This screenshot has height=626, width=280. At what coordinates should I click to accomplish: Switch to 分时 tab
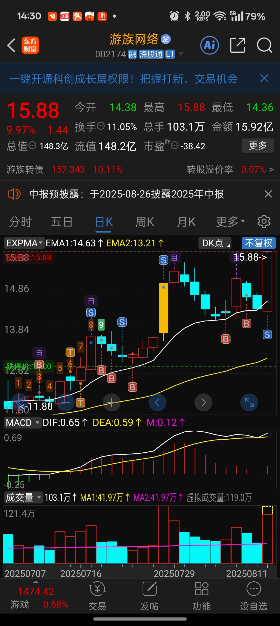pyautogui.click(x=20, y=222)
